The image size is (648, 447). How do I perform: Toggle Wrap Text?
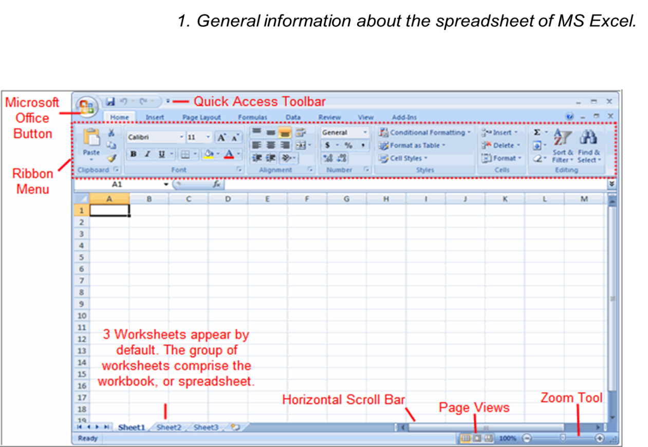tap(302, 133)
